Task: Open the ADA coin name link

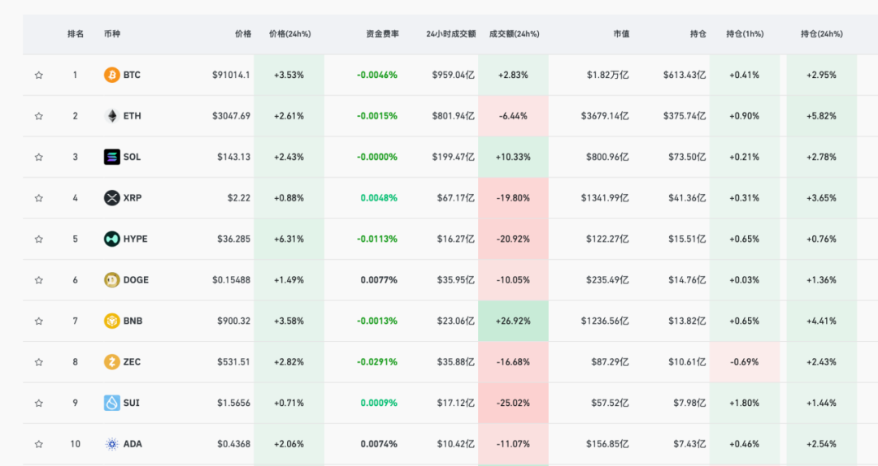Action: (132, 444)
